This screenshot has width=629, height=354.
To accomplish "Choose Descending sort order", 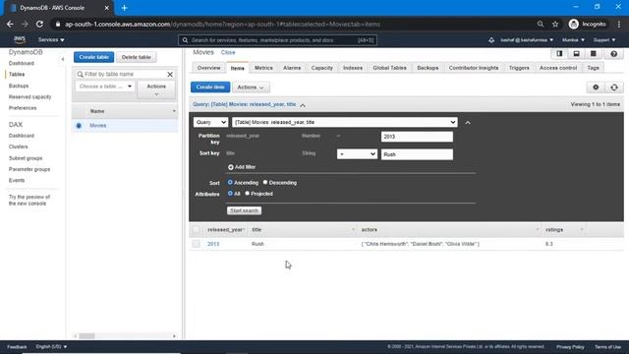I will [265, 182].
